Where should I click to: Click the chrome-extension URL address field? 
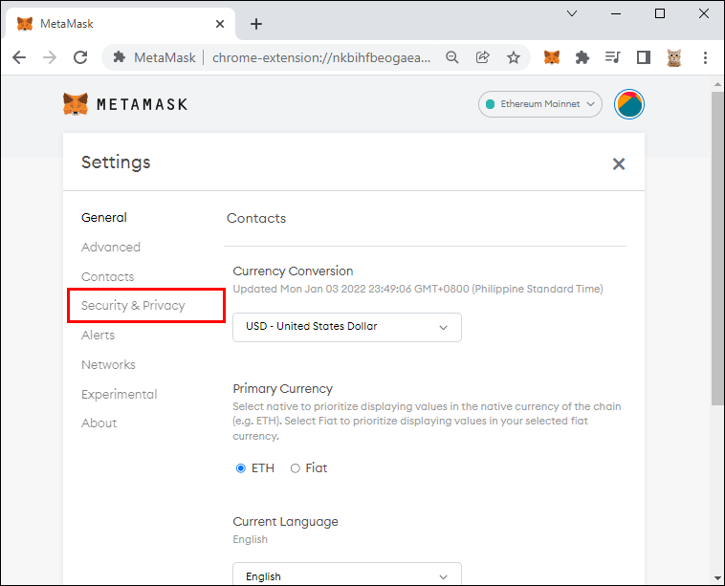(x=321, y=57)
